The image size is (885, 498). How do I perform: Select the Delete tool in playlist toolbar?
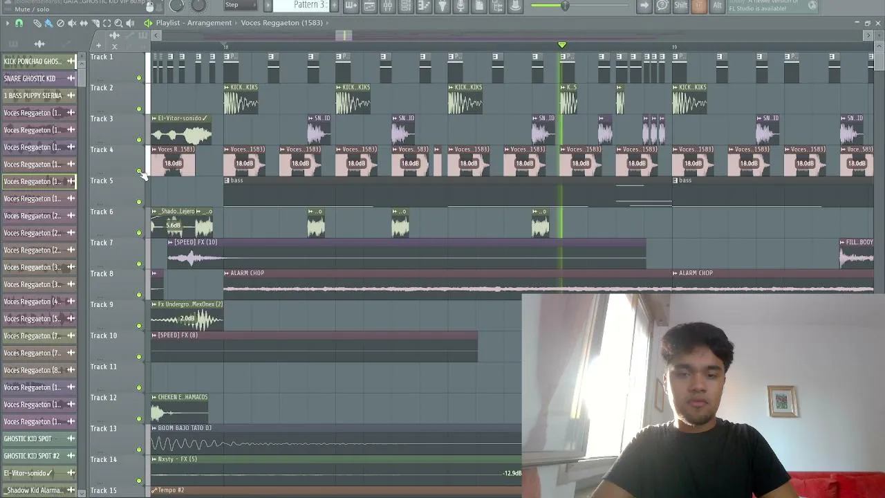[x=60, y=23]
